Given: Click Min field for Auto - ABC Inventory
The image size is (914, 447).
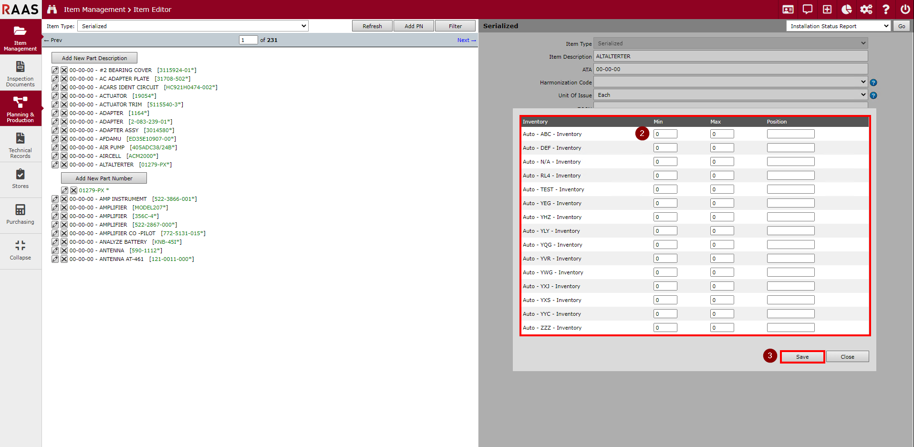Looking at the screenshot, I should (665, 134).
